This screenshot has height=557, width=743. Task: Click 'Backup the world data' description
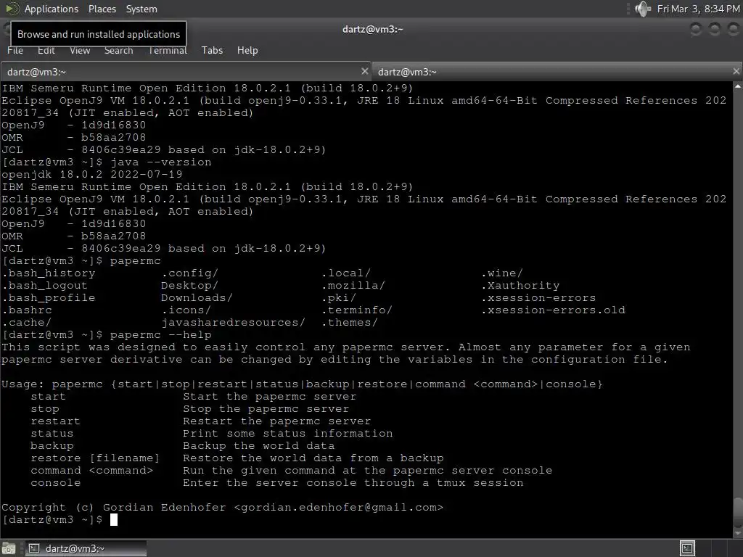(259, 446)
